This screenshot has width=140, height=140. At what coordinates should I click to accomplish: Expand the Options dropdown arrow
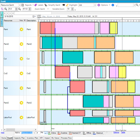[x=109, y=5]
